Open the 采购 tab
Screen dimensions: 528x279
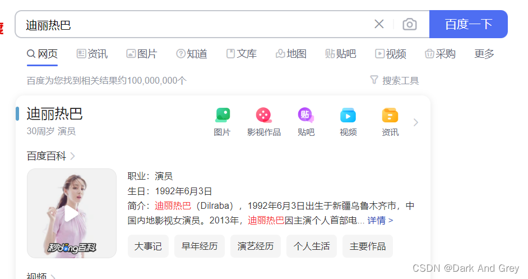click(440, 54)
